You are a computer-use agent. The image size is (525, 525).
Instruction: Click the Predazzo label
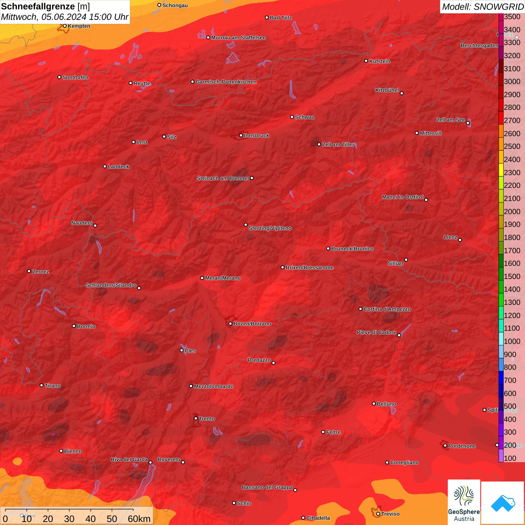tap(259, 360)
